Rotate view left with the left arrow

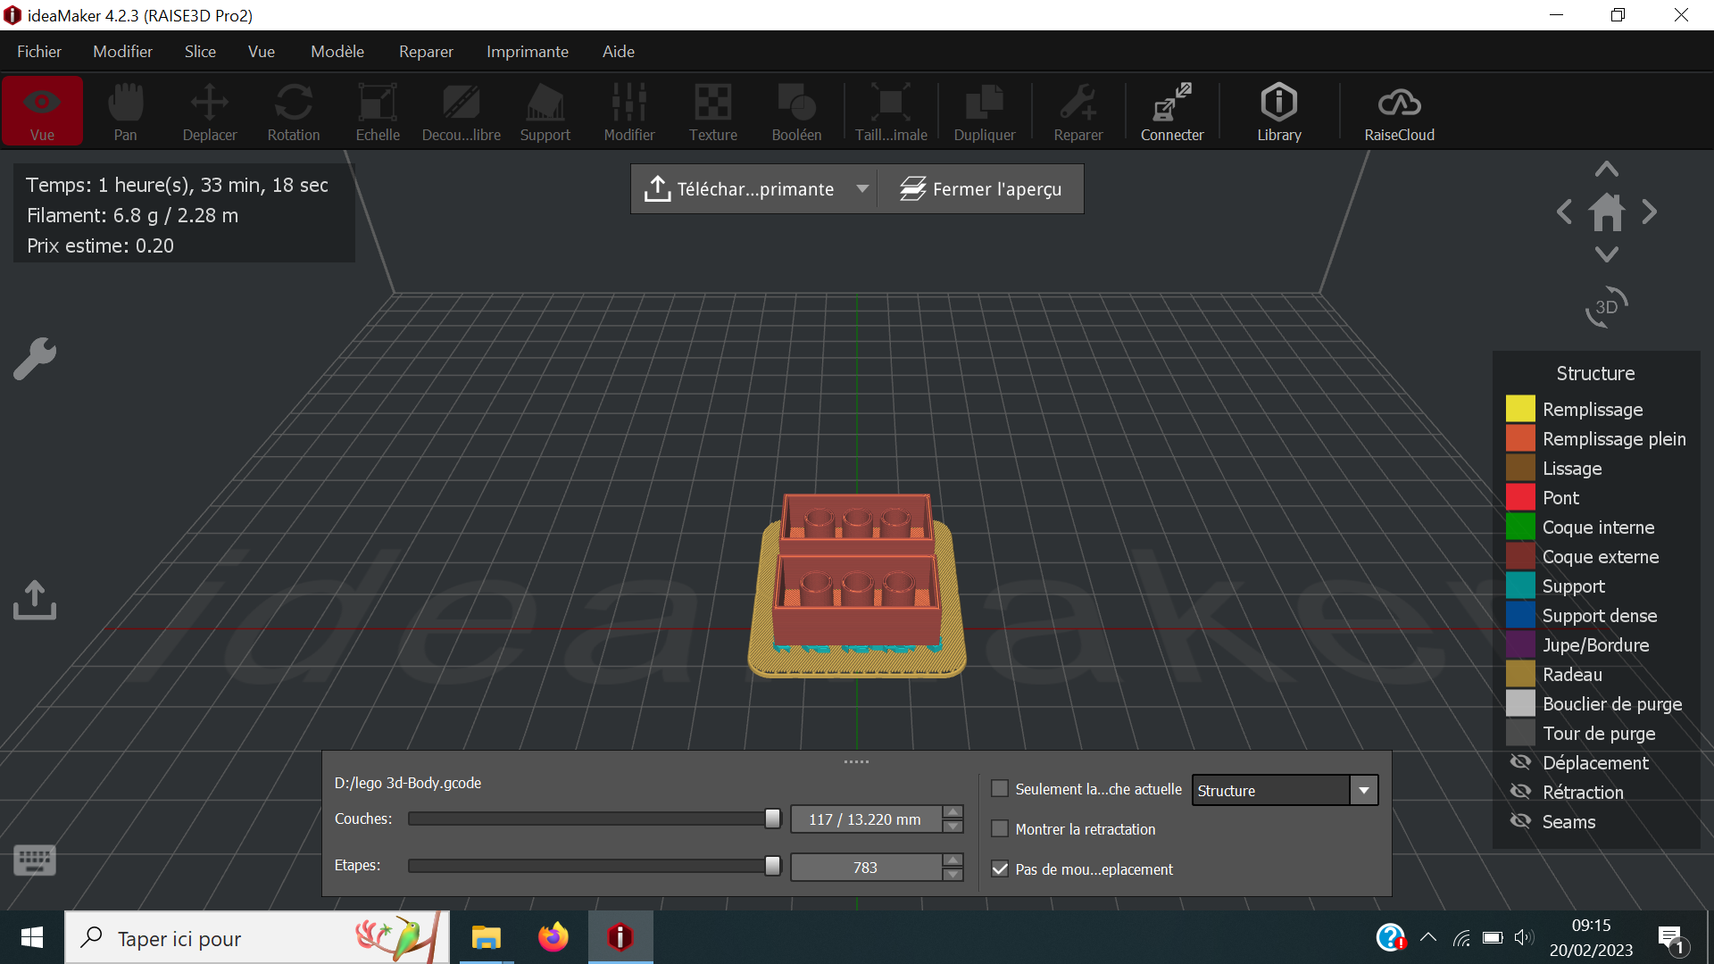(1564, 212)
